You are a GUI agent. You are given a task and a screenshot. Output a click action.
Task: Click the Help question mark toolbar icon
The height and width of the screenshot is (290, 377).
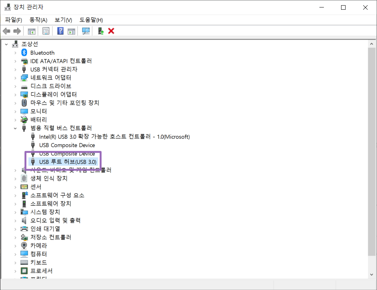[x=60, y=31]
